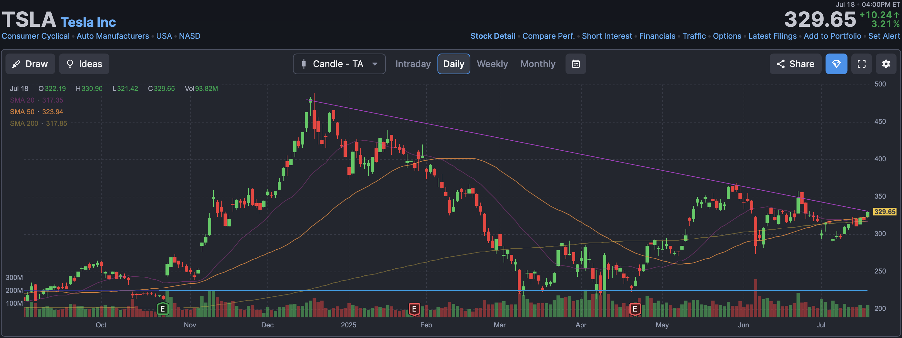Switch to Weekly timeframe
Image resolution: width=902 pixels, height=338 pixels.
(492, 64)
